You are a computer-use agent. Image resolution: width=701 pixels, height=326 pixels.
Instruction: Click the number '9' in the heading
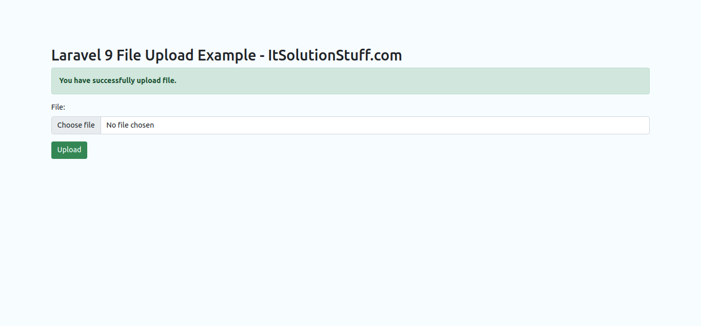109,55
